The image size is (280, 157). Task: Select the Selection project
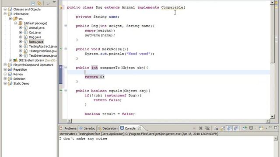tap(19, 78)
